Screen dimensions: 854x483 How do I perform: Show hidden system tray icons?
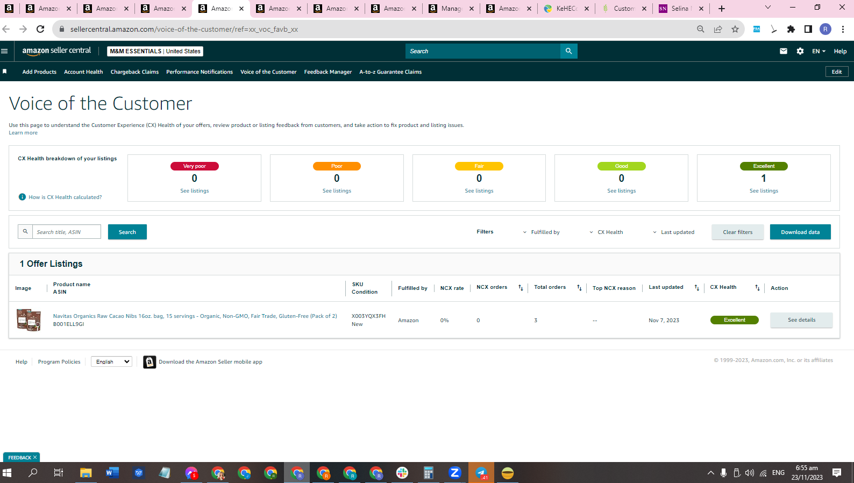711,473
